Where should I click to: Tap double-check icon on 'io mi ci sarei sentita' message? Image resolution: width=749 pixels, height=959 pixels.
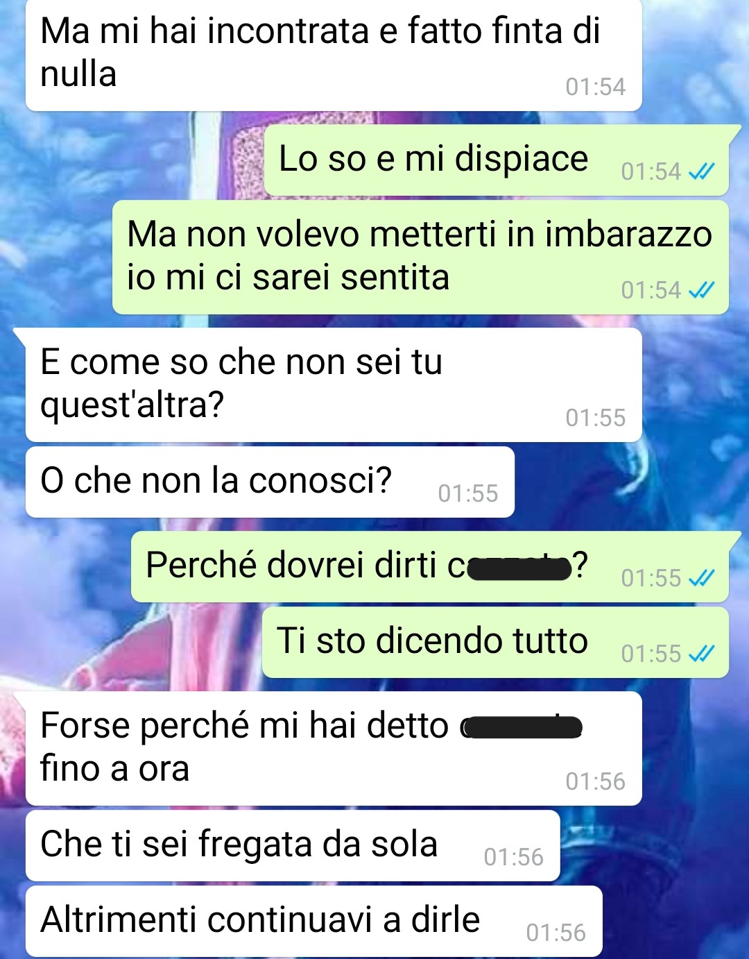(701, 289)
